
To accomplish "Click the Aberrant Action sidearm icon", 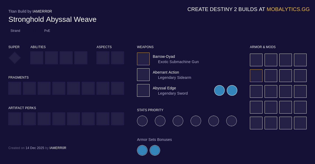I will pyautogui.click(x=143, y=74).
